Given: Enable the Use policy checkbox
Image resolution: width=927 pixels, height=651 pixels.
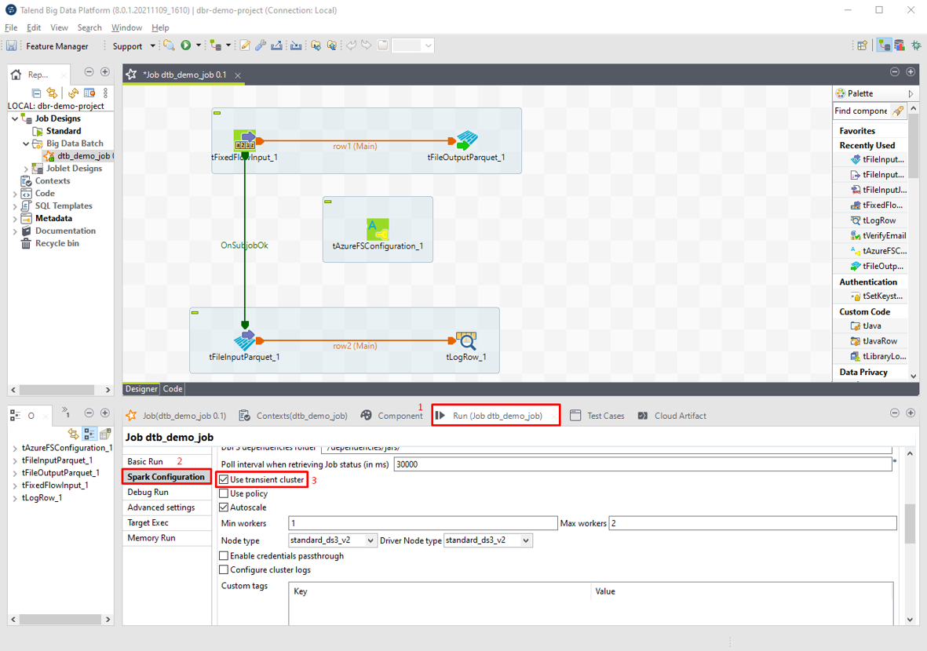Looking at the screenshot, I should click(224, 493).
